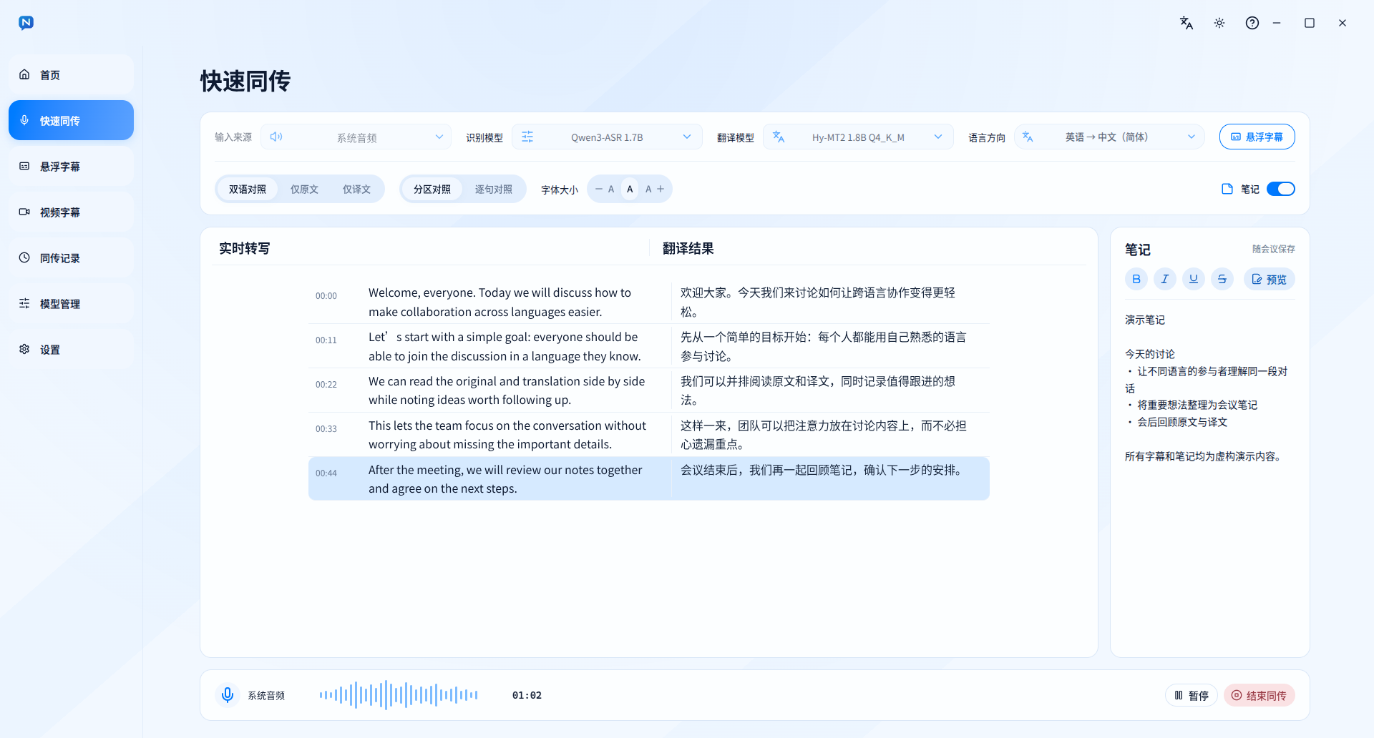Click the microphone icon in bottom bar
This screenshot has height=738, width=1374.
(x=228, y=695)
